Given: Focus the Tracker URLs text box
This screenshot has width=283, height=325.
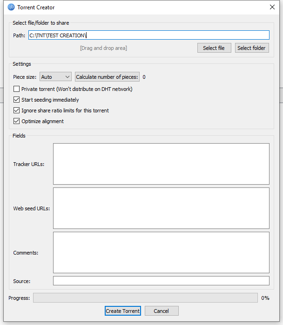Looking at the screenshot, I should tap(161, 164).
